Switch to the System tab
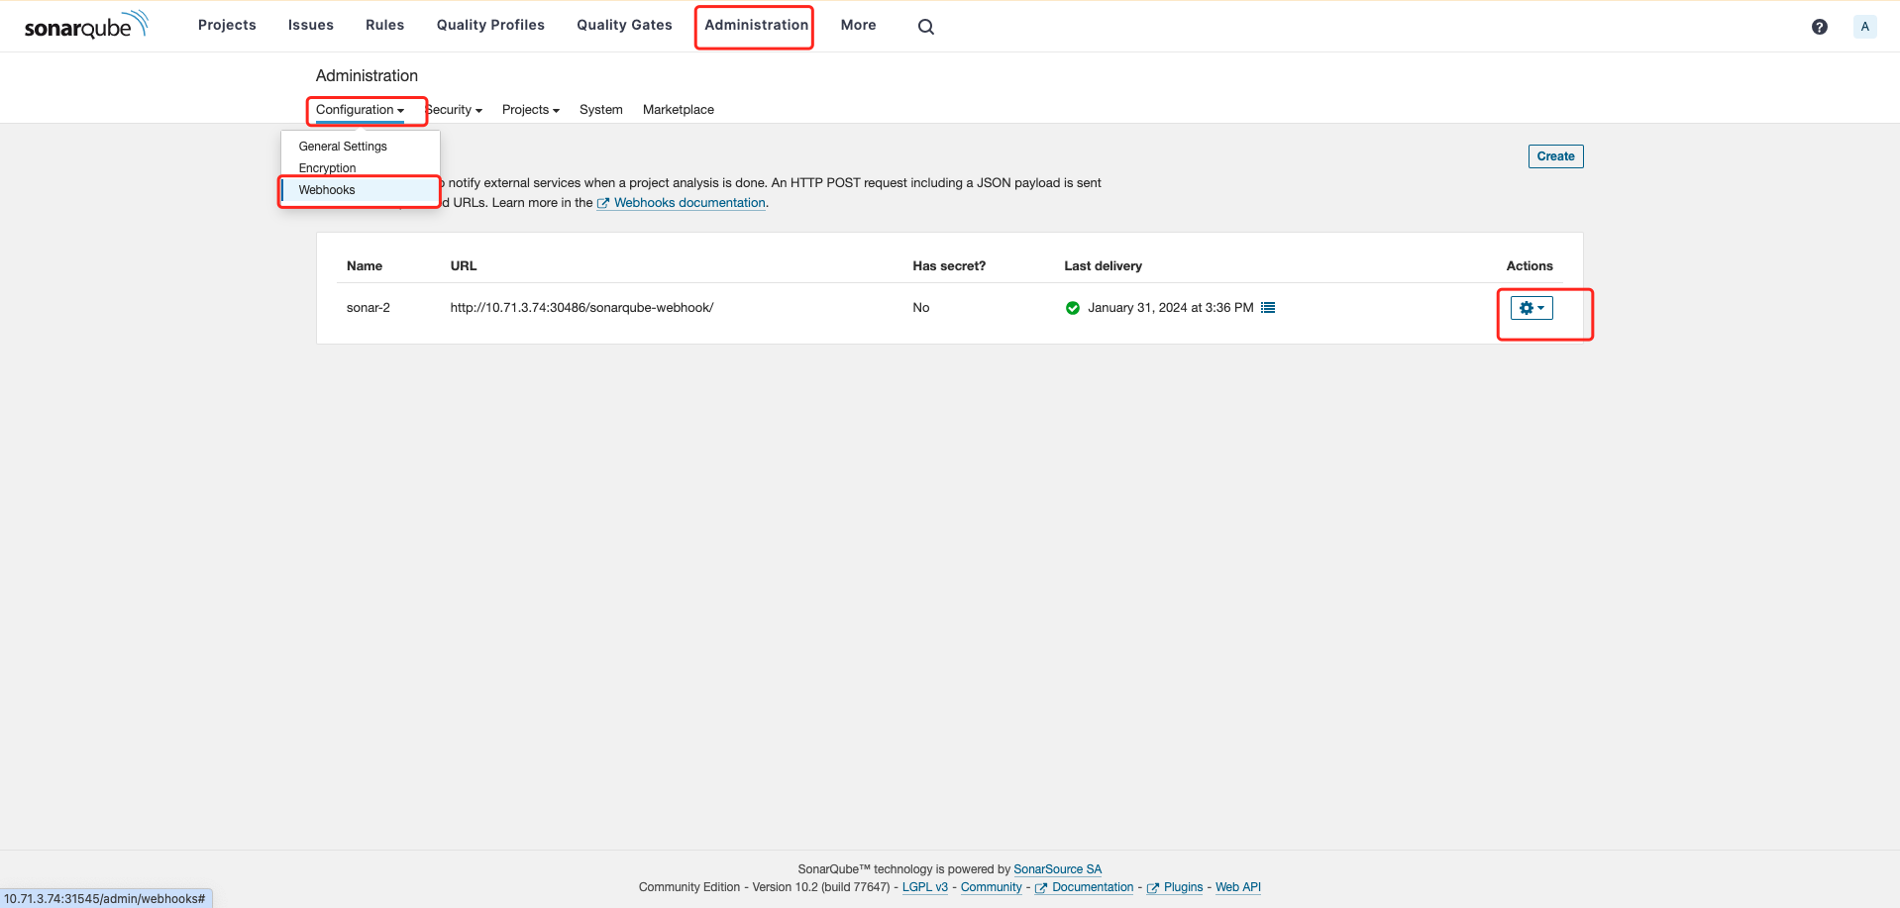The width and height of the screenshot is (1900, 908). pyautogui.click(x=600, y=109)
